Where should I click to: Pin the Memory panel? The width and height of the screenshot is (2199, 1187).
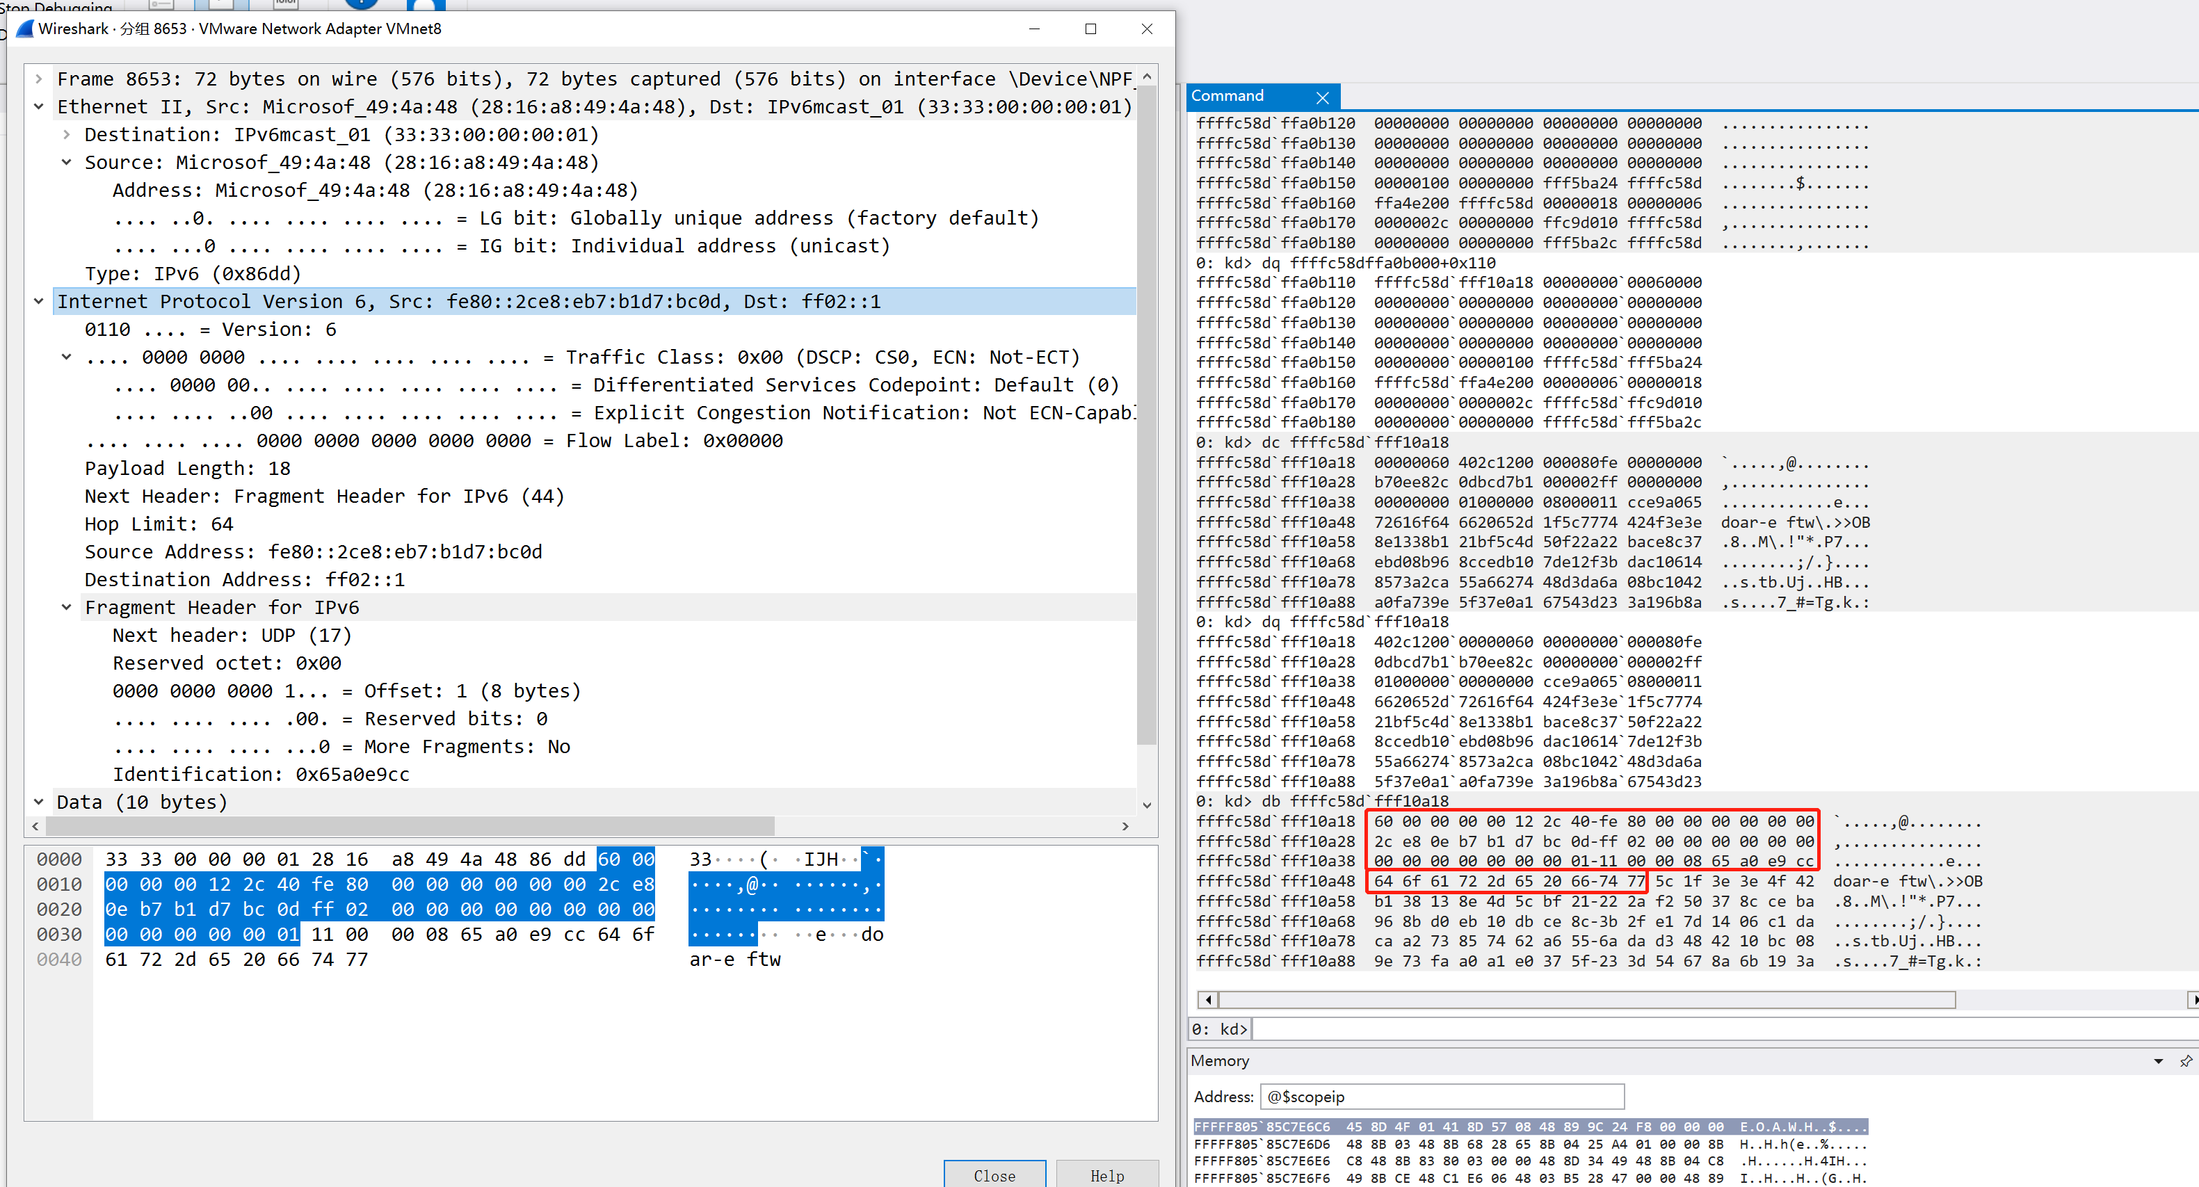click(x=2185, y=1062)
